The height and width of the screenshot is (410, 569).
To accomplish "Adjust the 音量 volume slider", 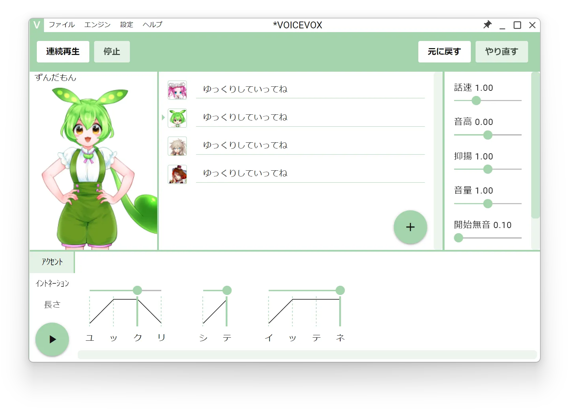I will (488, 203).
